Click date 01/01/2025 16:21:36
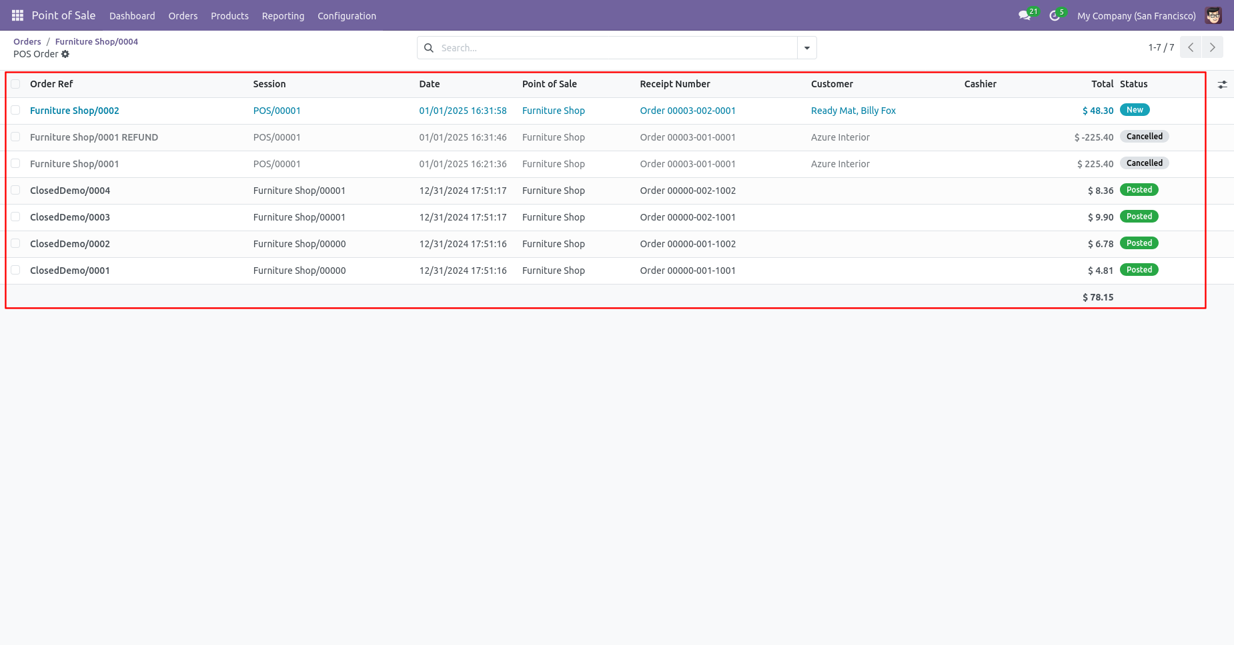 pyautogui.click(x=463, y=164)
